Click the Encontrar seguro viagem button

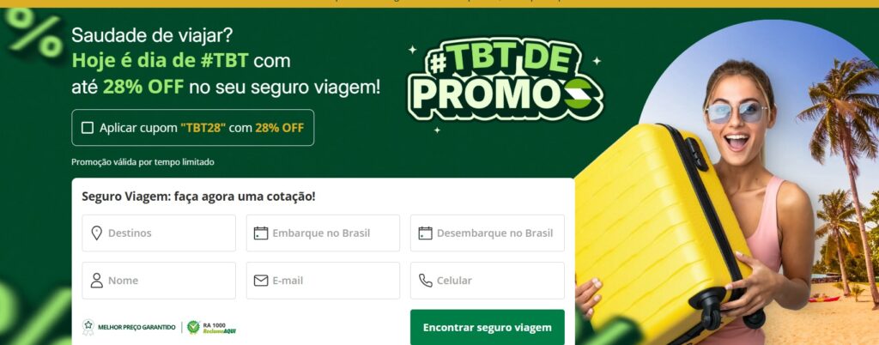(x=488, y=328)
